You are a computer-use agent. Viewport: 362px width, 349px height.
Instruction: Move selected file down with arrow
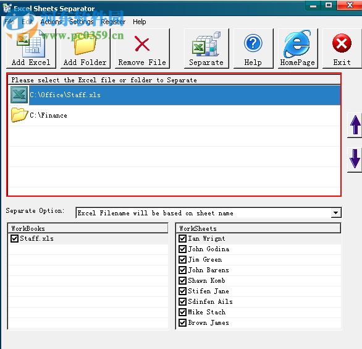coord(355,159)
